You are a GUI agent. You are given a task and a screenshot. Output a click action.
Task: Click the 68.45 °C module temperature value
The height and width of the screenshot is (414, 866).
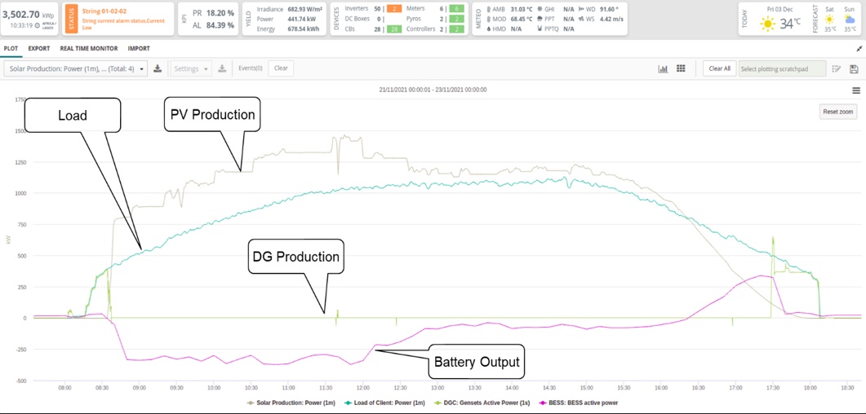point(522,19)
